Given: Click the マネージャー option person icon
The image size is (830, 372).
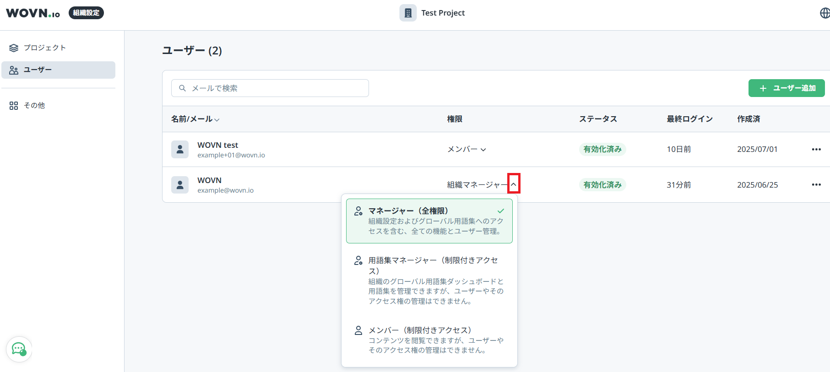Looking at the screenshot, I should point(358,211).
